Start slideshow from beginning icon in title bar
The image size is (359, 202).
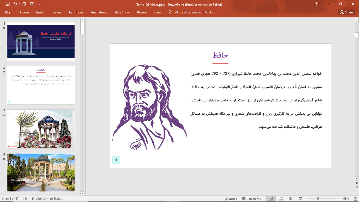32,4
